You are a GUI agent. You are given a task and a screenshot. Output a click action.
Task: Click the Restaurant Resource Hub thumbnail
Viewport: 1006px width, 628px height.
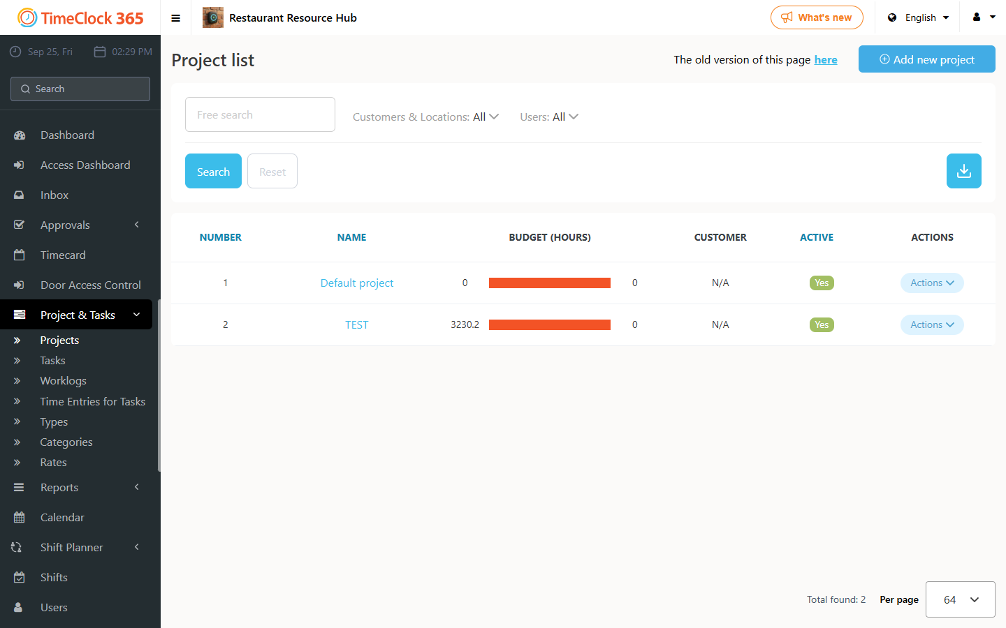point(213,17)
